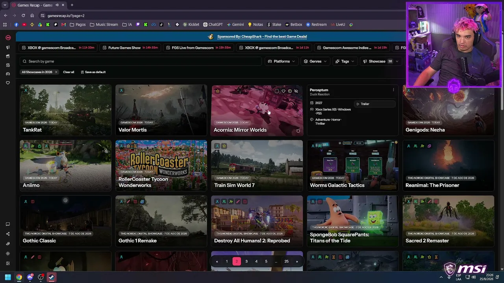This screenshot has width=504, height=283.
Task: Reload the page with browser refresh button
Action: (23, 16)
